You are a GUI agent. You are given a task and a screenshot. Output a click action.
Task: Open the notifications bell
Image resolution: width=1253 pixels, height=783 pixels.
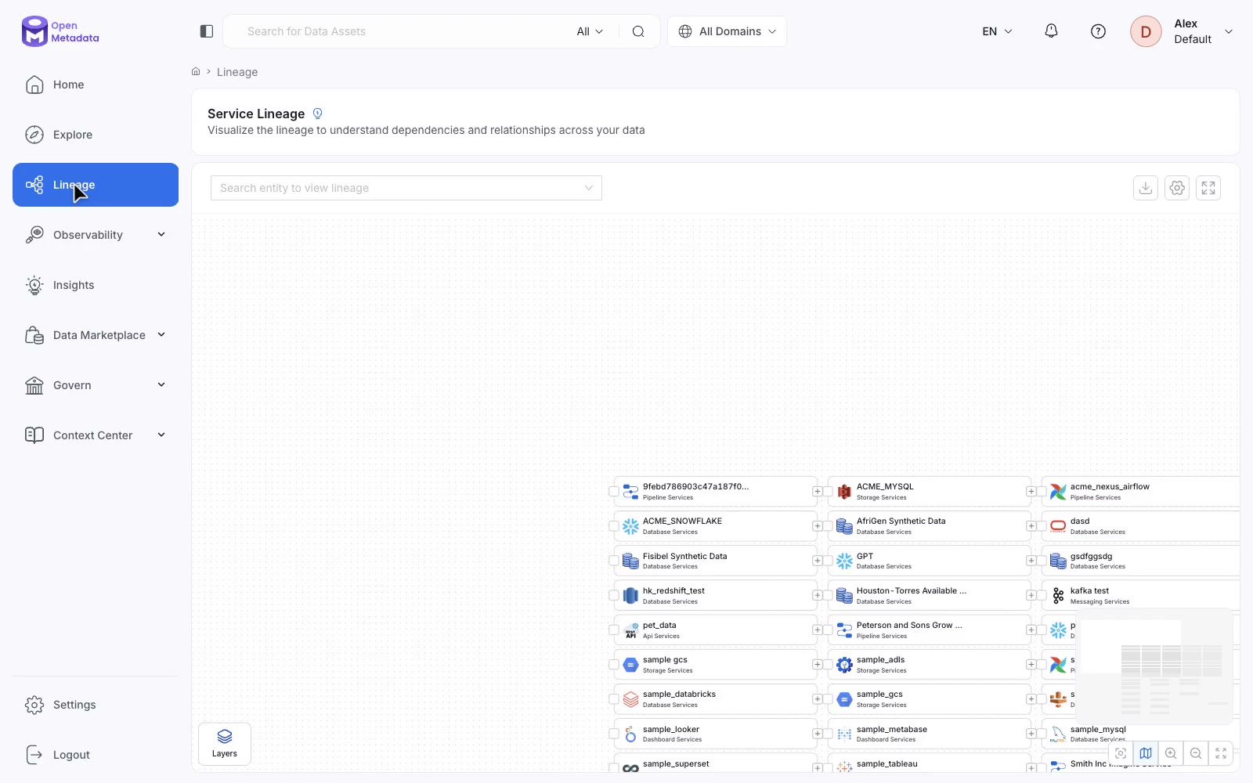(1051, 31)
